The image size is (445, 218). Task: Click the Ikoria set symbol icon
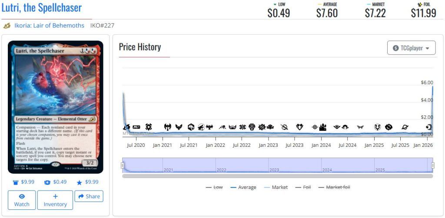click(7, 26)
